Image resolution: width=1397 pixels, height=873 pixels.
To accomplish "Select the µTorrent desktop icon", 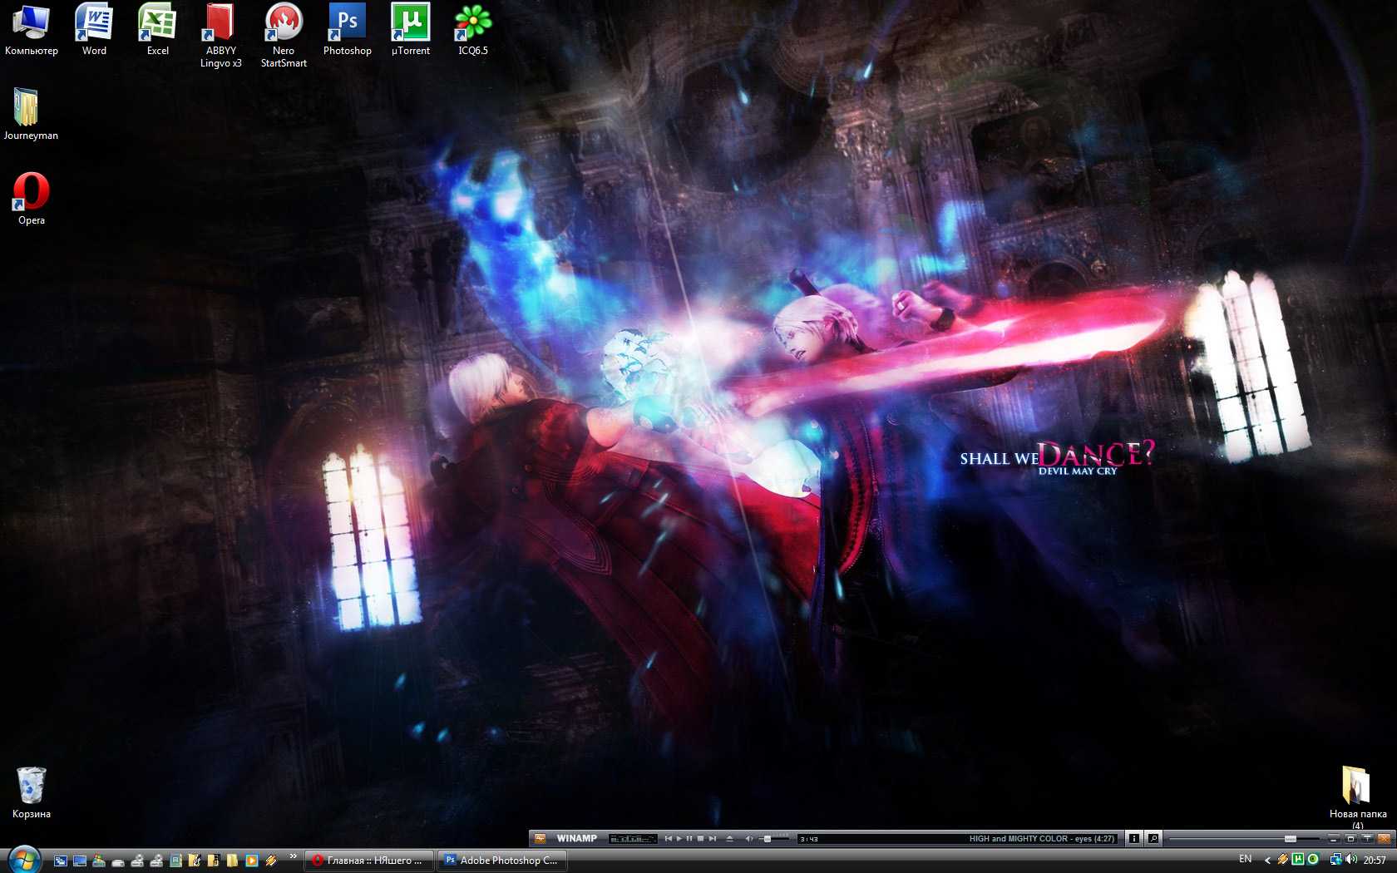I will click(410, 29).
